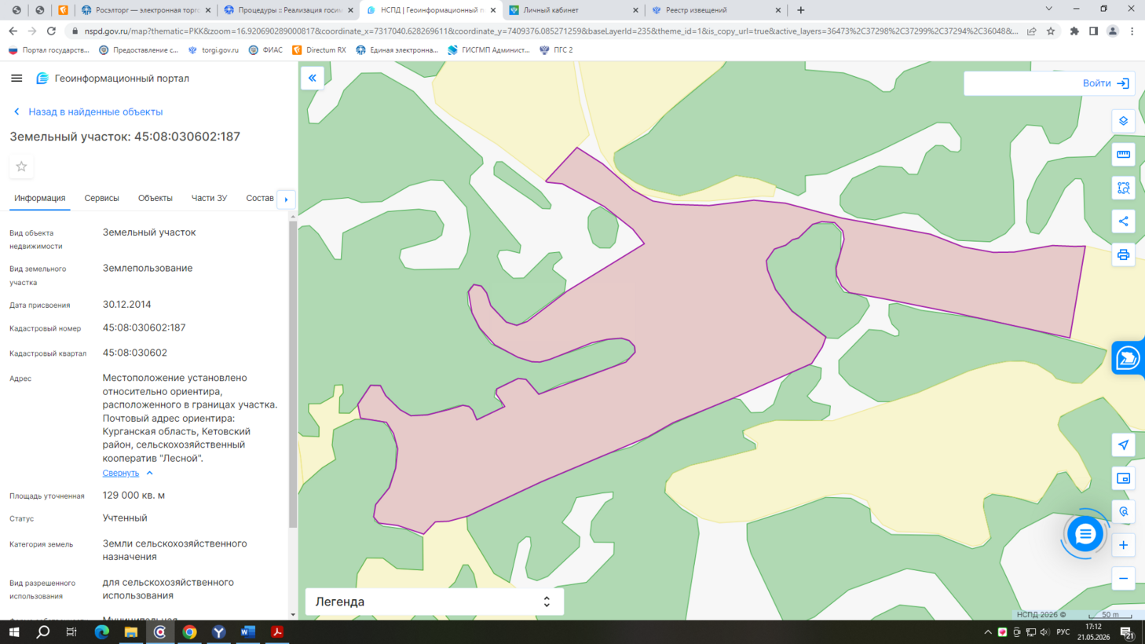Click the info panel vertical scrollbar

[x=293, y=375]
